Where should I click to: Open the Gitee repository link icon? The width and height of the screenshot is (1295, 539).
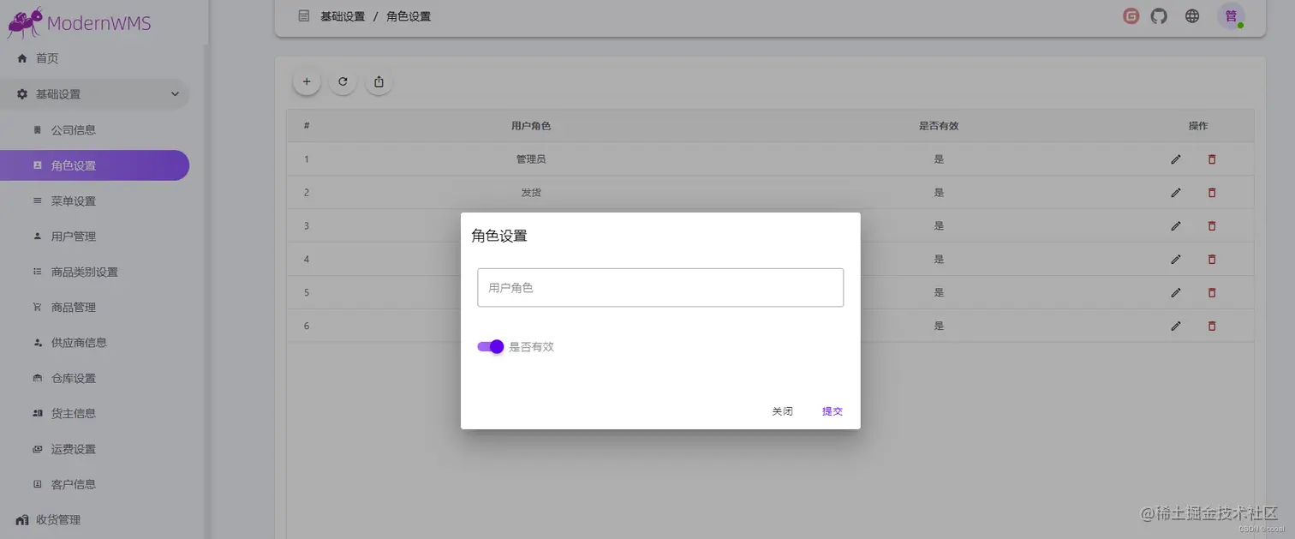point(1130,15)
